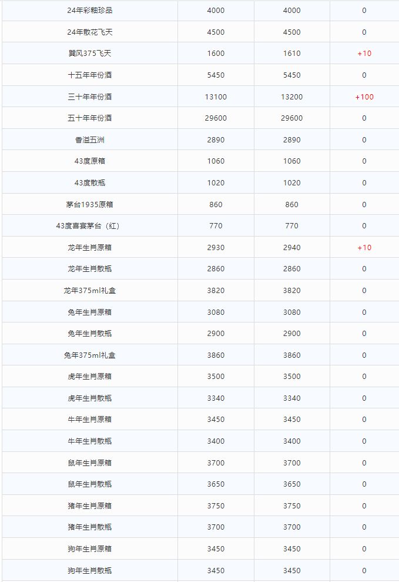Click the price value 2940
The image size is (399, 582).
pos(292,248)
